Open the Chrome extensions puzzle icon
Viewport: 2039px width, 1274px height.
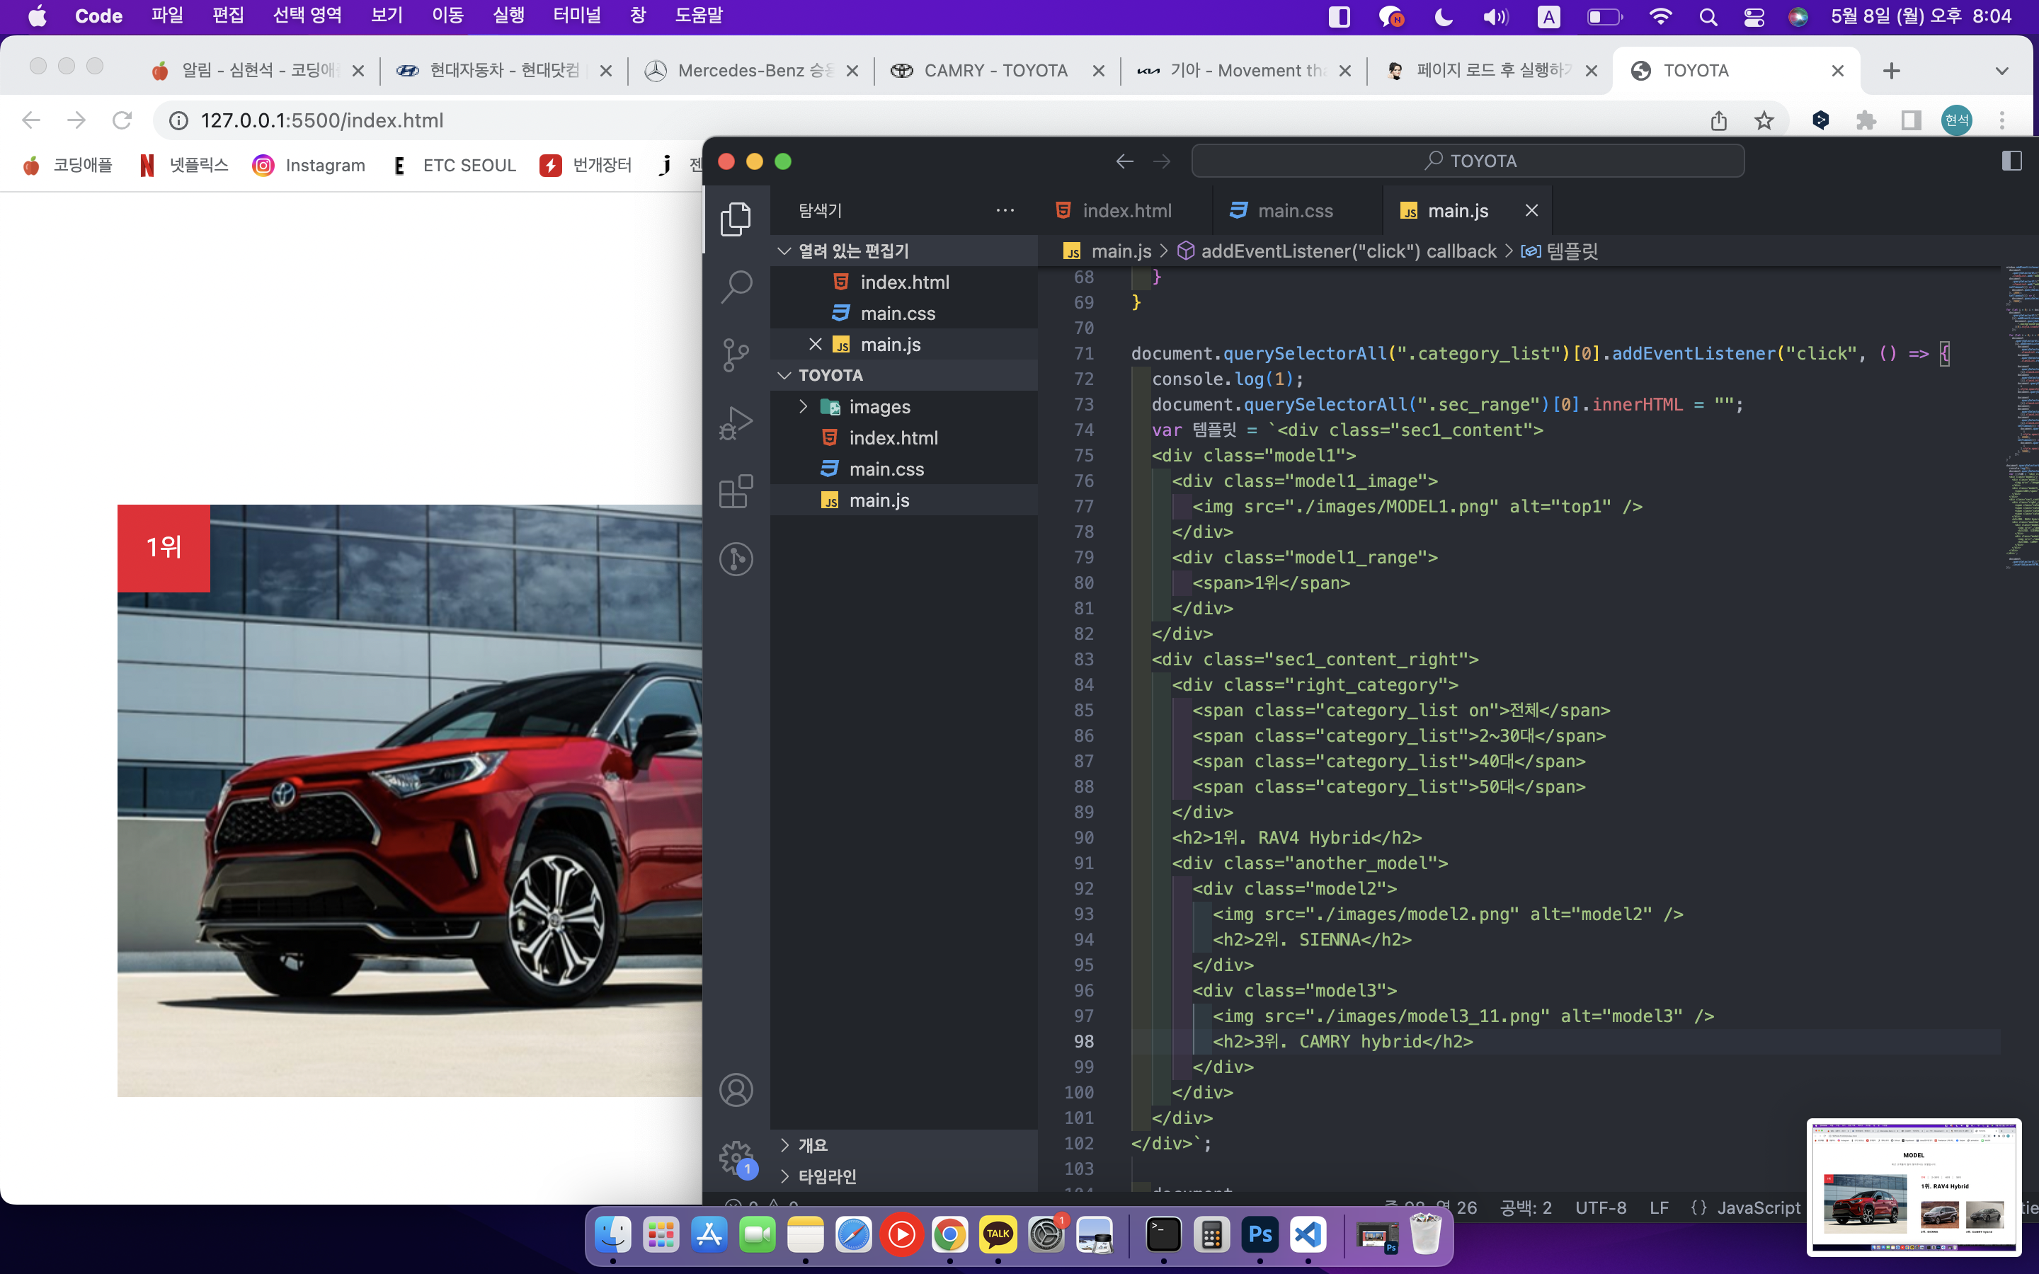[1866, 120]
